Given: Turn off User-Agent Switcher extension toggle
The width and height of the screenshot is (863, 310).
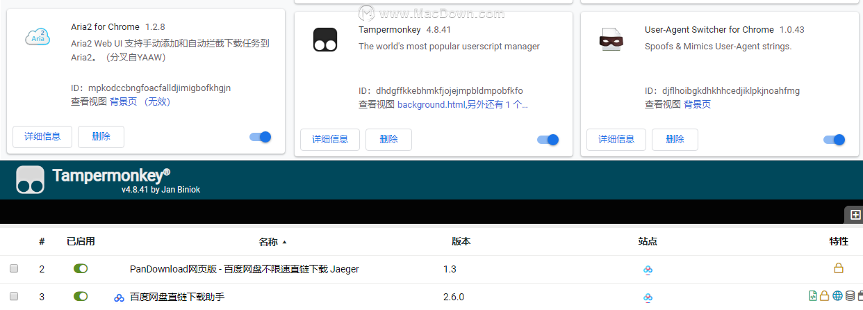Looking at the screenshot, I should 835,140.
